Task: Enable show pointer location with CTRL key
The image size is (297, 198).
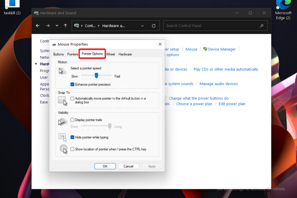Action: pos(72,149)
